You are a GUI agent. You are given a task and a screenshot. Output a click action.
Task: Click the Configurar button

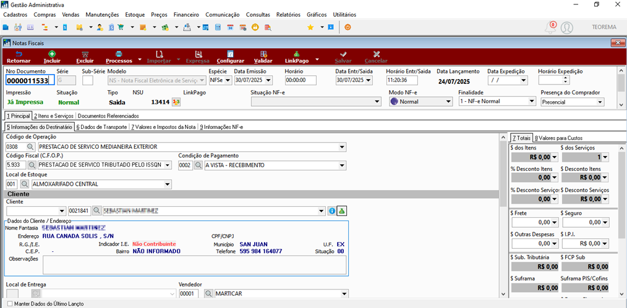pyautogui.click(x=230, y=57)
